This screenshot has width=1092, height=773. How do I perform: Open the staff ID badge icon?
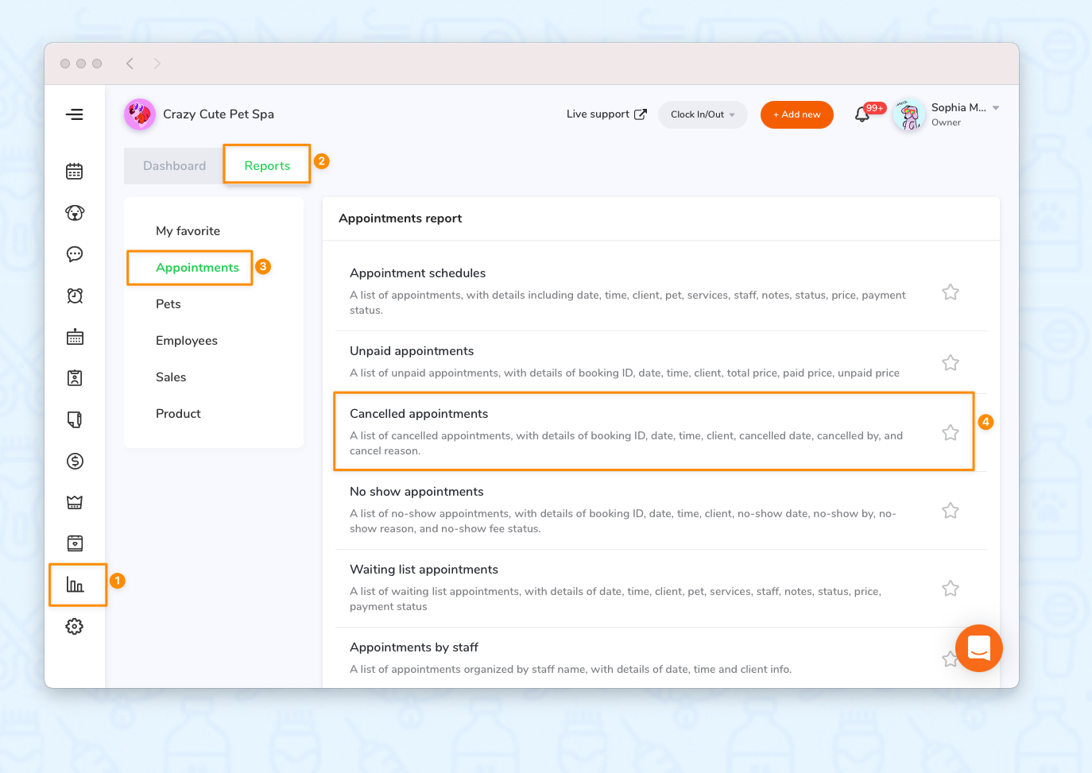[x=75, y=378]
